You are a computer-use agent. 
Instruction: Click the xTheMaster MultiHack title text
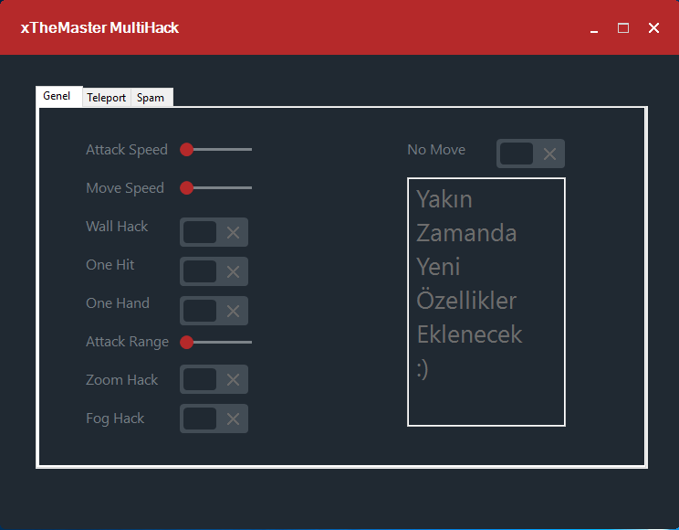pyautogui.click(x=99, y=27)
